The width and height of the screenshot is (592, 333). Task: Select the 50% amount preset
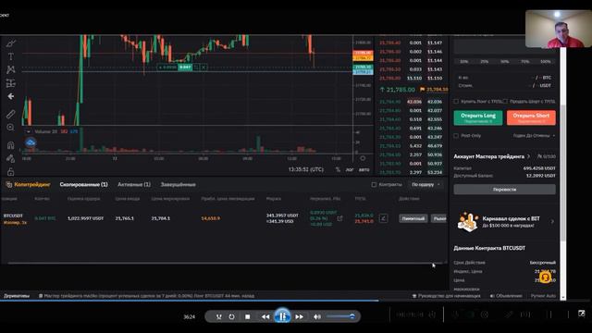(x=505, y=62)
